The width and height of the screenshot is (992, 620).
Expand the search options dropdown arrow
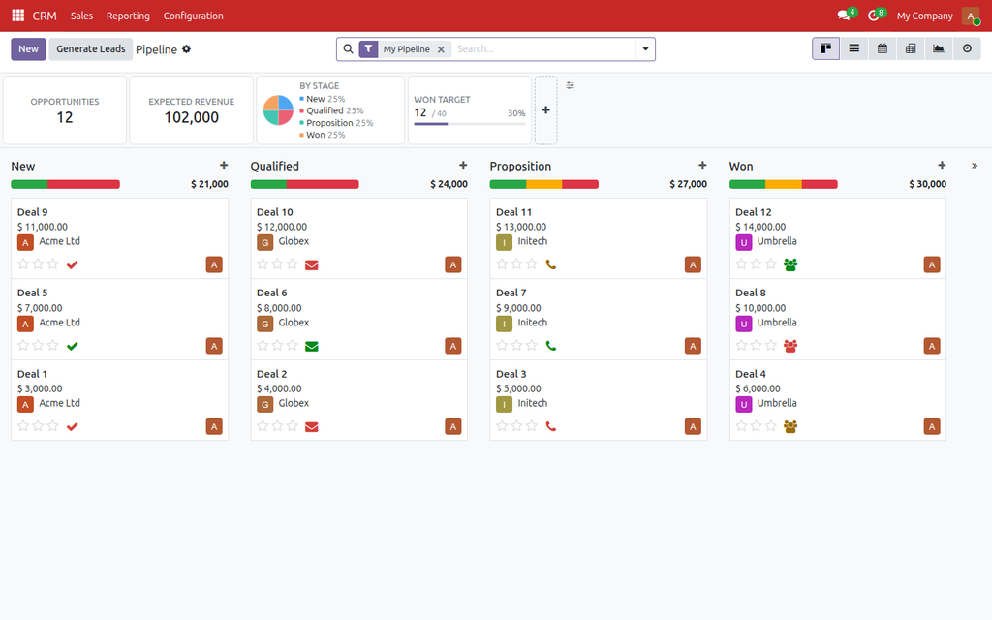pyautogui.click(x=645, y=48)
